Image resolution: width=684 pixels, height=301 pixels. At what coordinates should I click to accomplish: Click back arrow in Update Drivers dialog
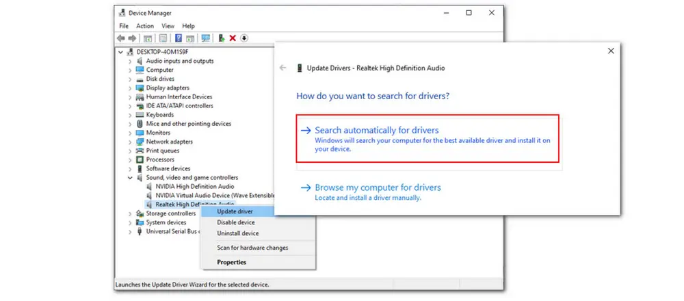coord(283,68)
